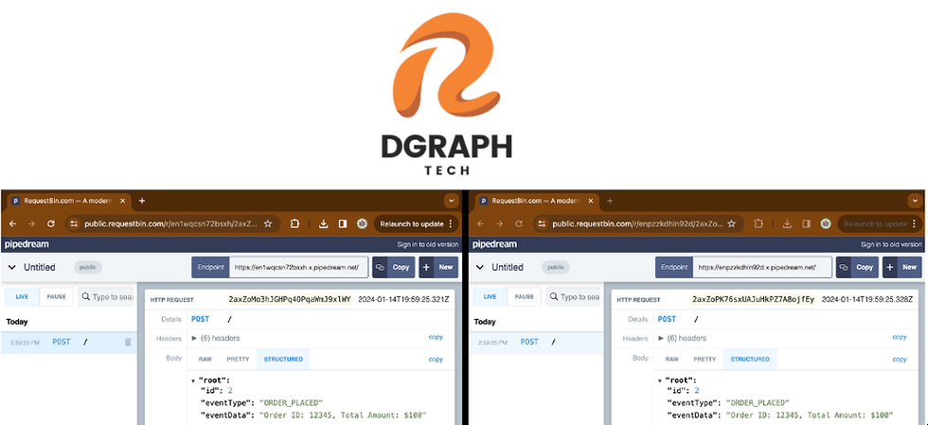Collapse the "root" node in the left window

coord(193,381)
